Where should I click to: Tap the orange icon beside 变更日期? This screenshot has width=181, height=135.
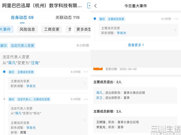tap(98, 69)
